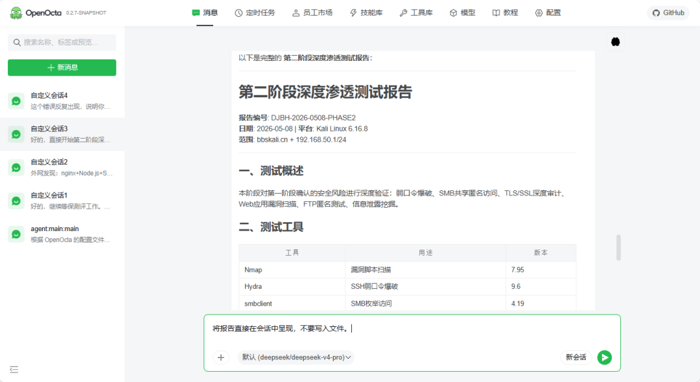Collapse the sidebar with bottom-left icon

(x=14, y=370)
